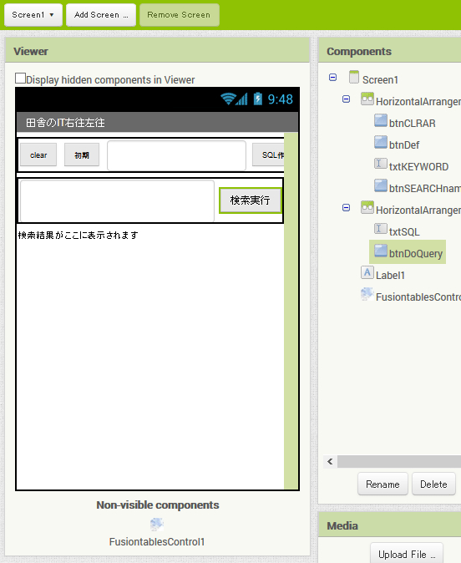Toggle Display hidden components in Viewer checkbox
461x563 pixels.
(x=21, y=79)
